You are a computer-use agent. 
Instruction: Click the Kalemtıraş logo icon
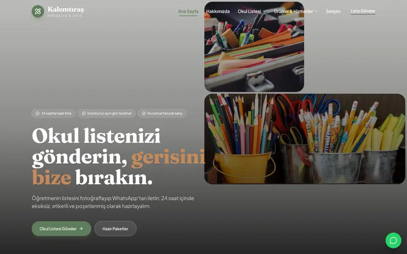click(38, 11)
